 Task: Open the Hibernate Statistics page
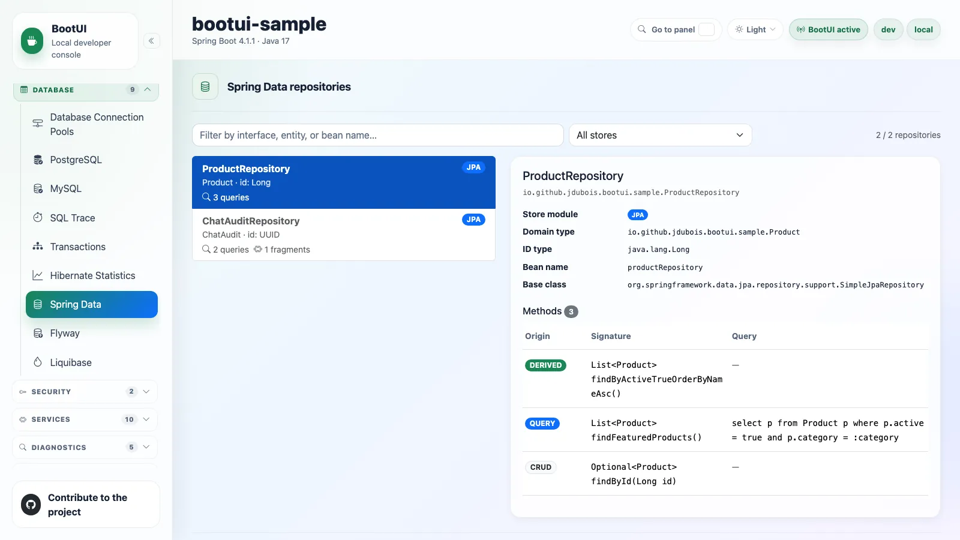[x=91, y=275]
